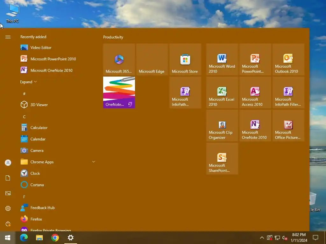Open Pictures from the Start sidebar
This screenshot has height=244, width=326.
[x=8, y=193]
